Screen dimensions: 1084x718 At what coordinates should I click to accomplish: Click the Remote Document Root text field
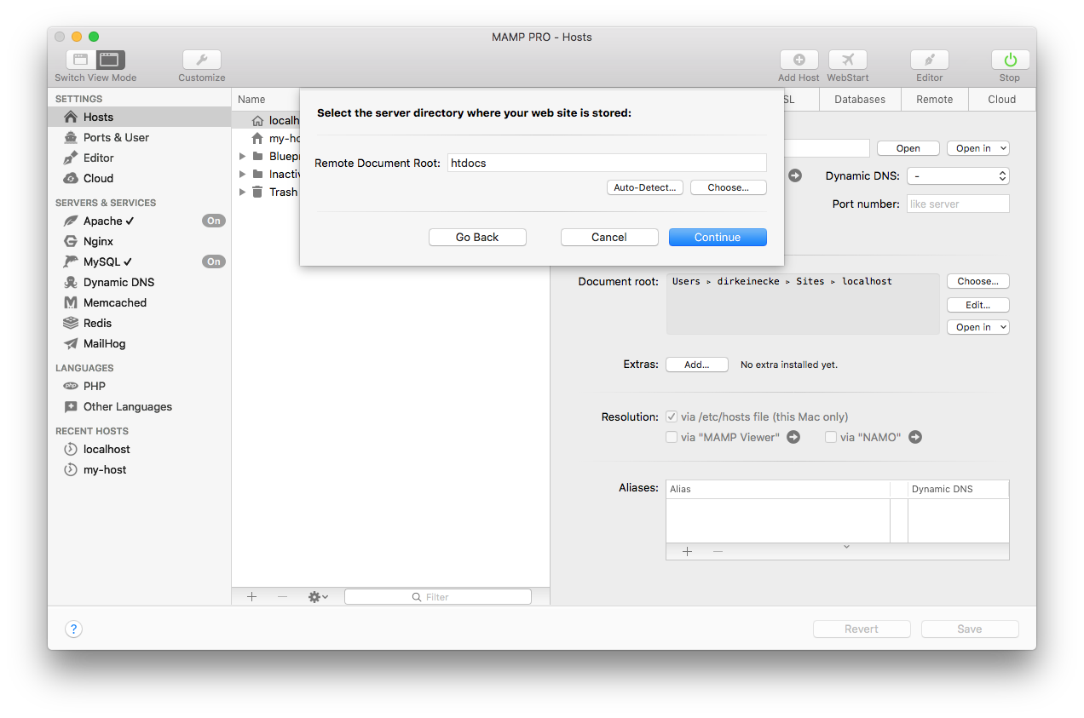(606, 163)
